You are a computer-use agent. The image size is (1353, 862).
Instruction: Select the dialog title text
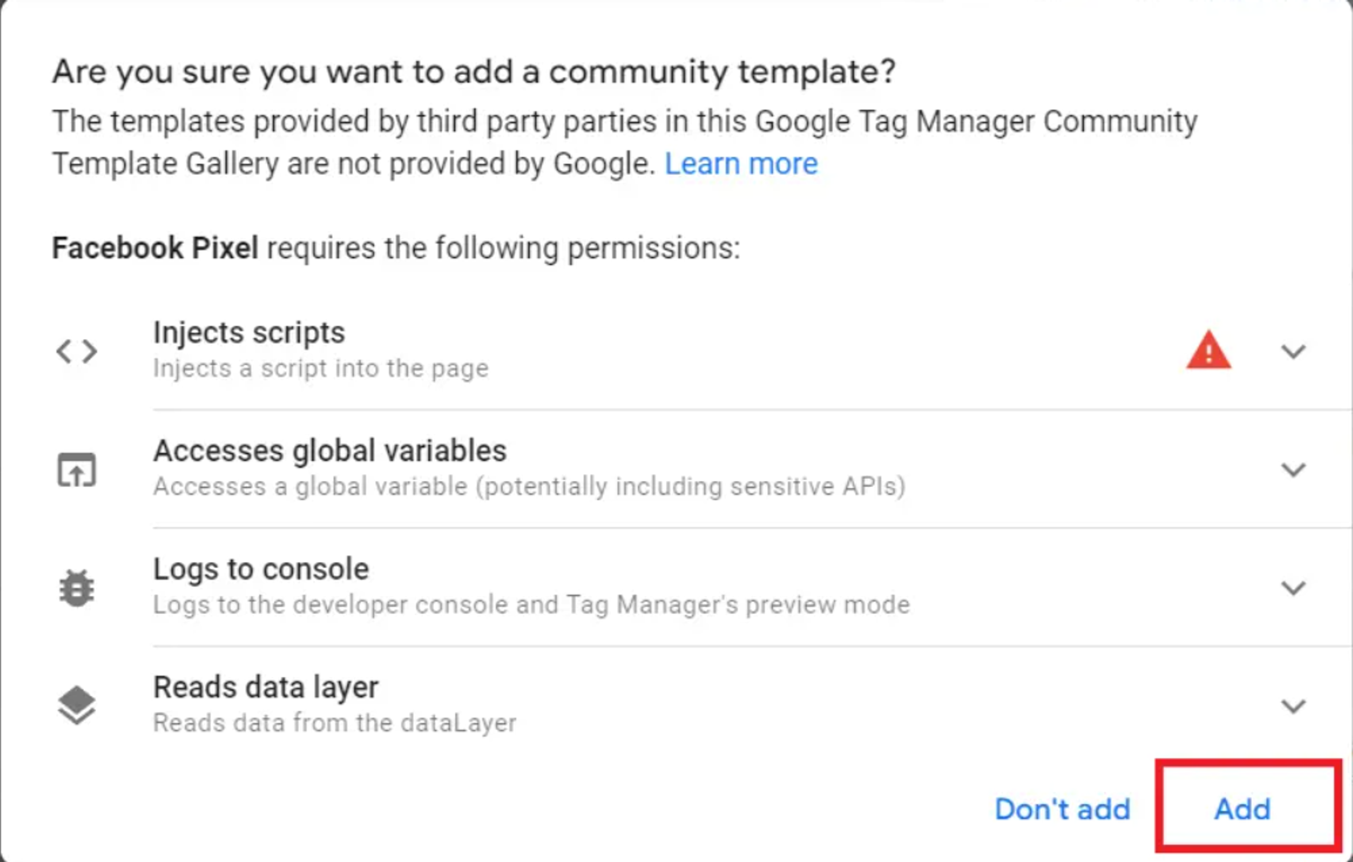click(474, 71)
